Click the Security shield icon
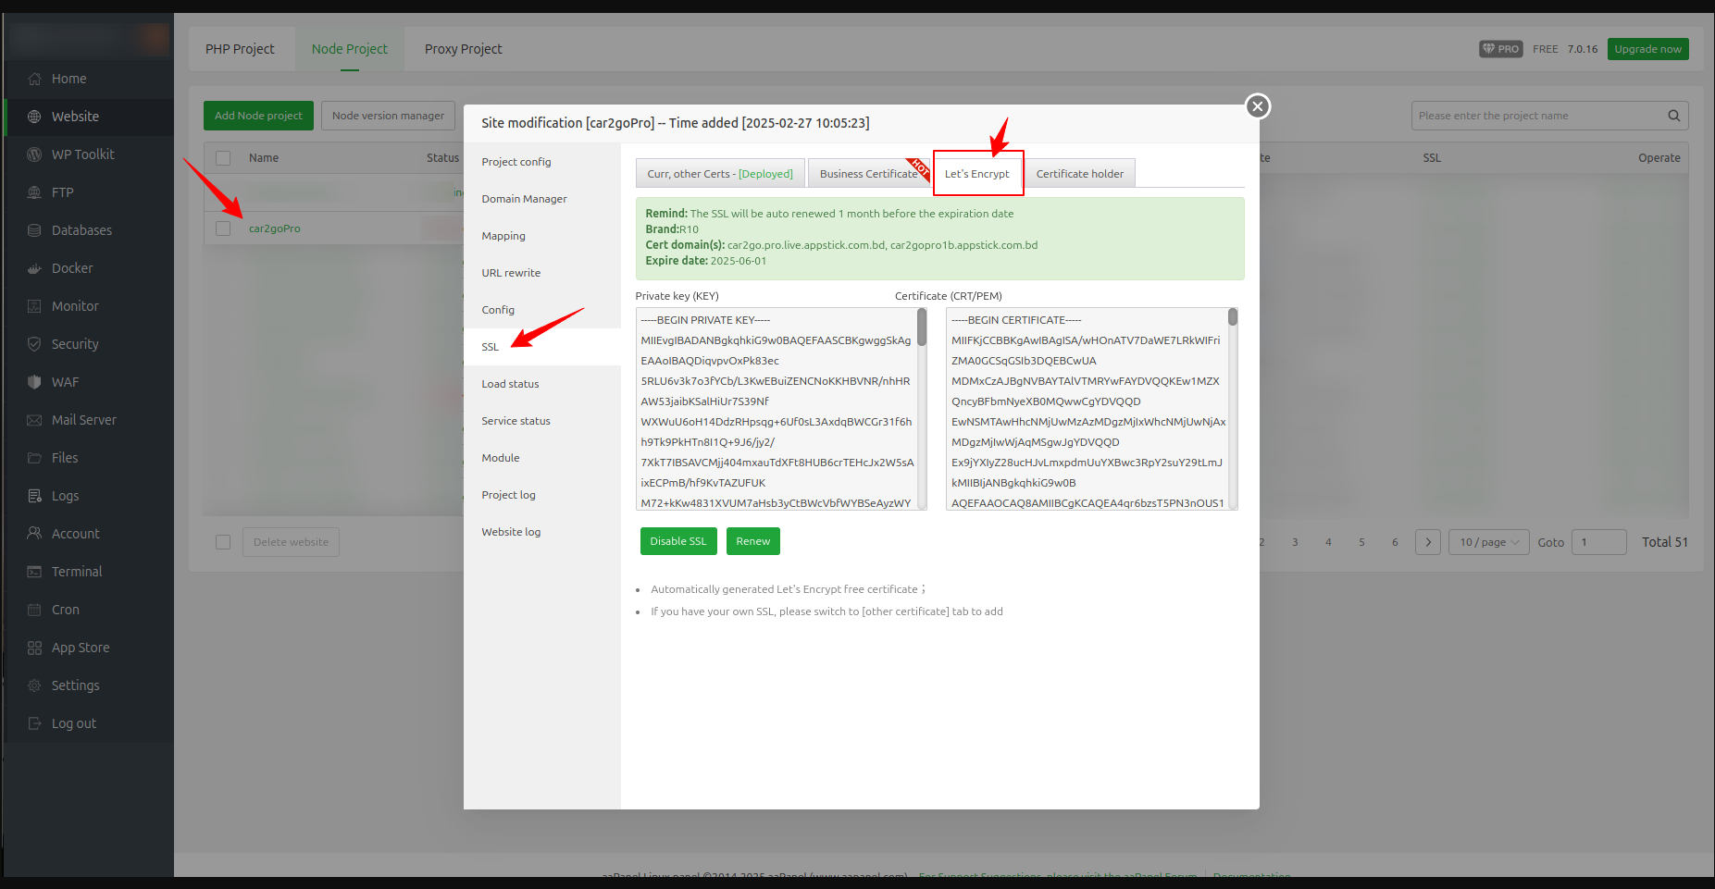 pyautogui.click(x=34, y=344)
